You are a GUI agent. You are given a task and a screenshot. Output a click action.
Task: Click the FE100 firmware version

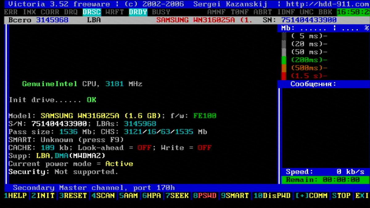pos(205,116)
